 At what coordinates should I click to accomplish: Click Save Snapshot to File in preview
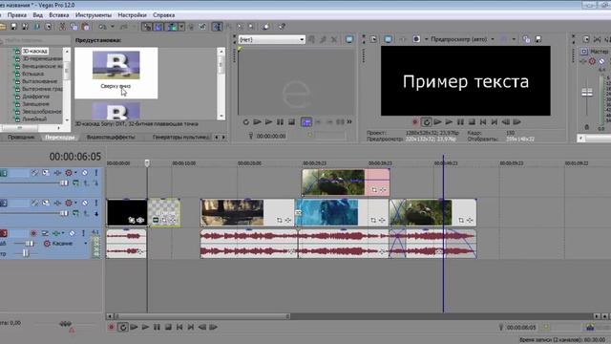coord(538,39)
